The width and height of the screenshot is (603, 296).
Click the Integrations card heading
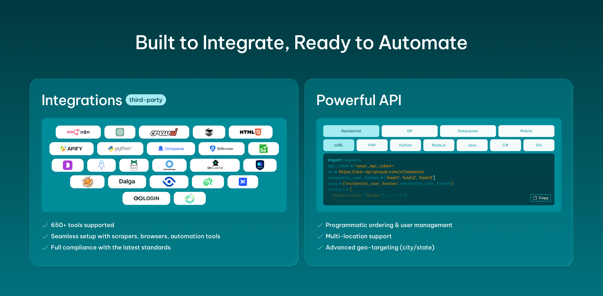pos(82,100)
